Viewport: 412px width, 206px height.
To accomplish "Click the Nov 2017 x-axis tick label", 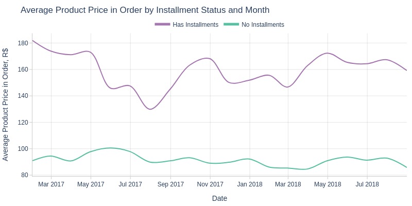I will 210,184.
